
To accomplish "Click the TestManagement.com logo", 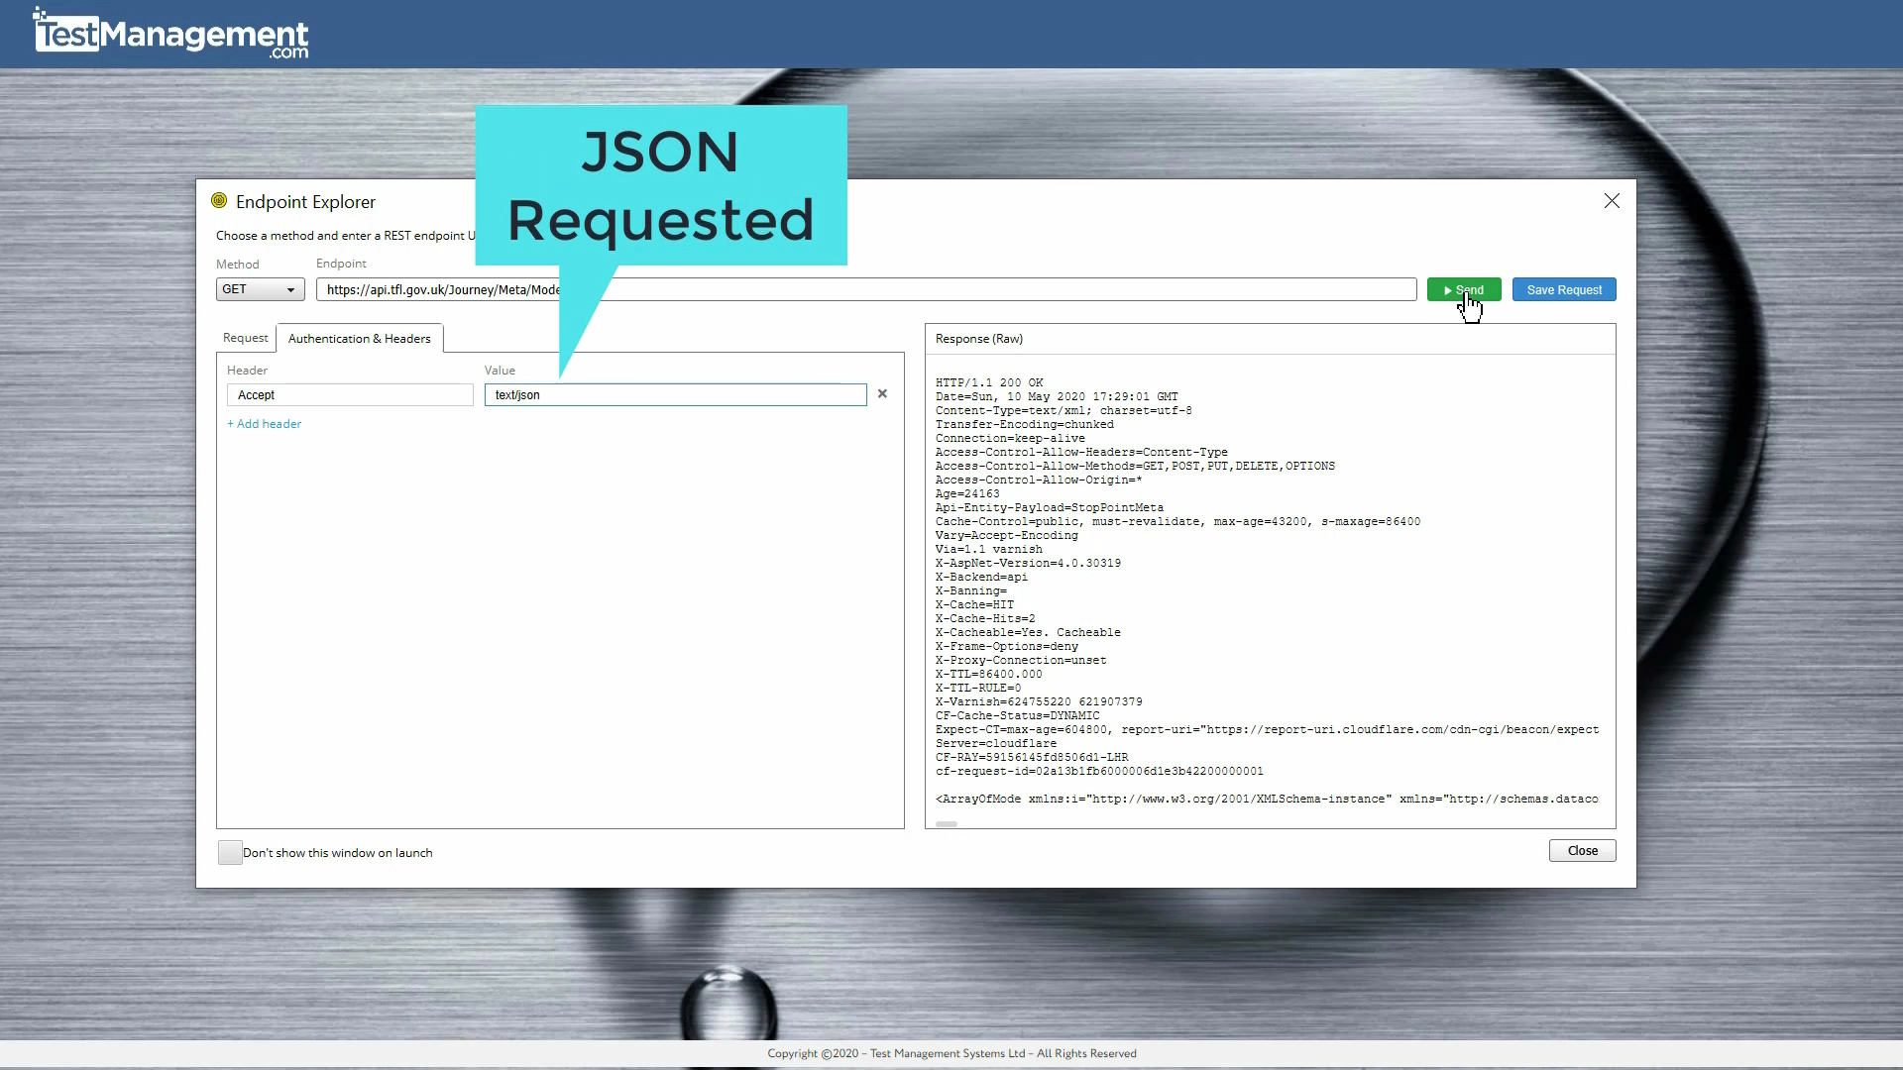I will pos(169,34).
